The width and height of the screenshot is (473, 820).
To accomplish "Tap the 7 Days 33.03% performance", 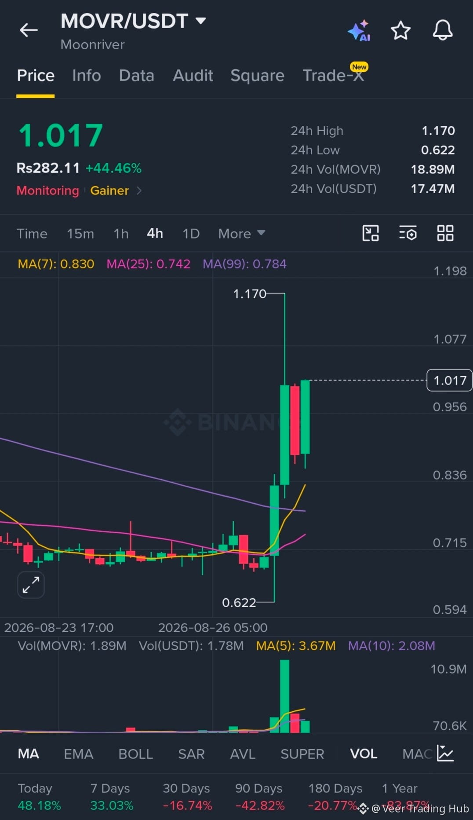I will (x=112, y=797).
